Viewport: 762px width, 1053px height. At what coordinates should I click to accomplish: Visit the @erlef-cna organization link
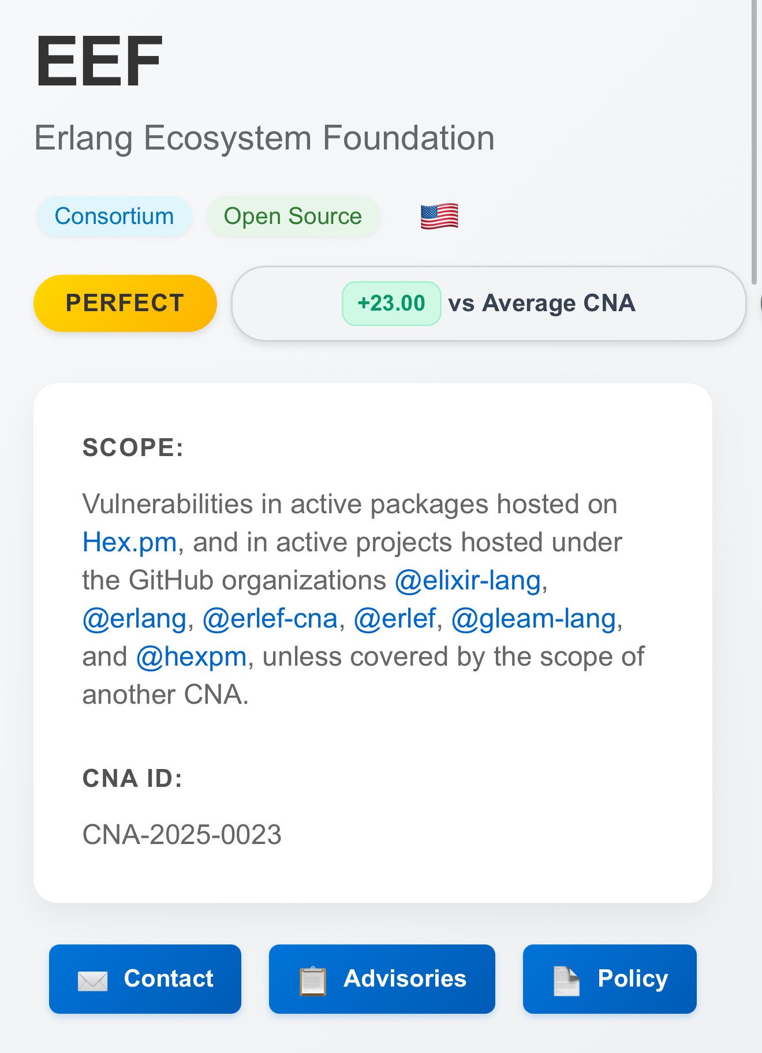tap(270, 619)
